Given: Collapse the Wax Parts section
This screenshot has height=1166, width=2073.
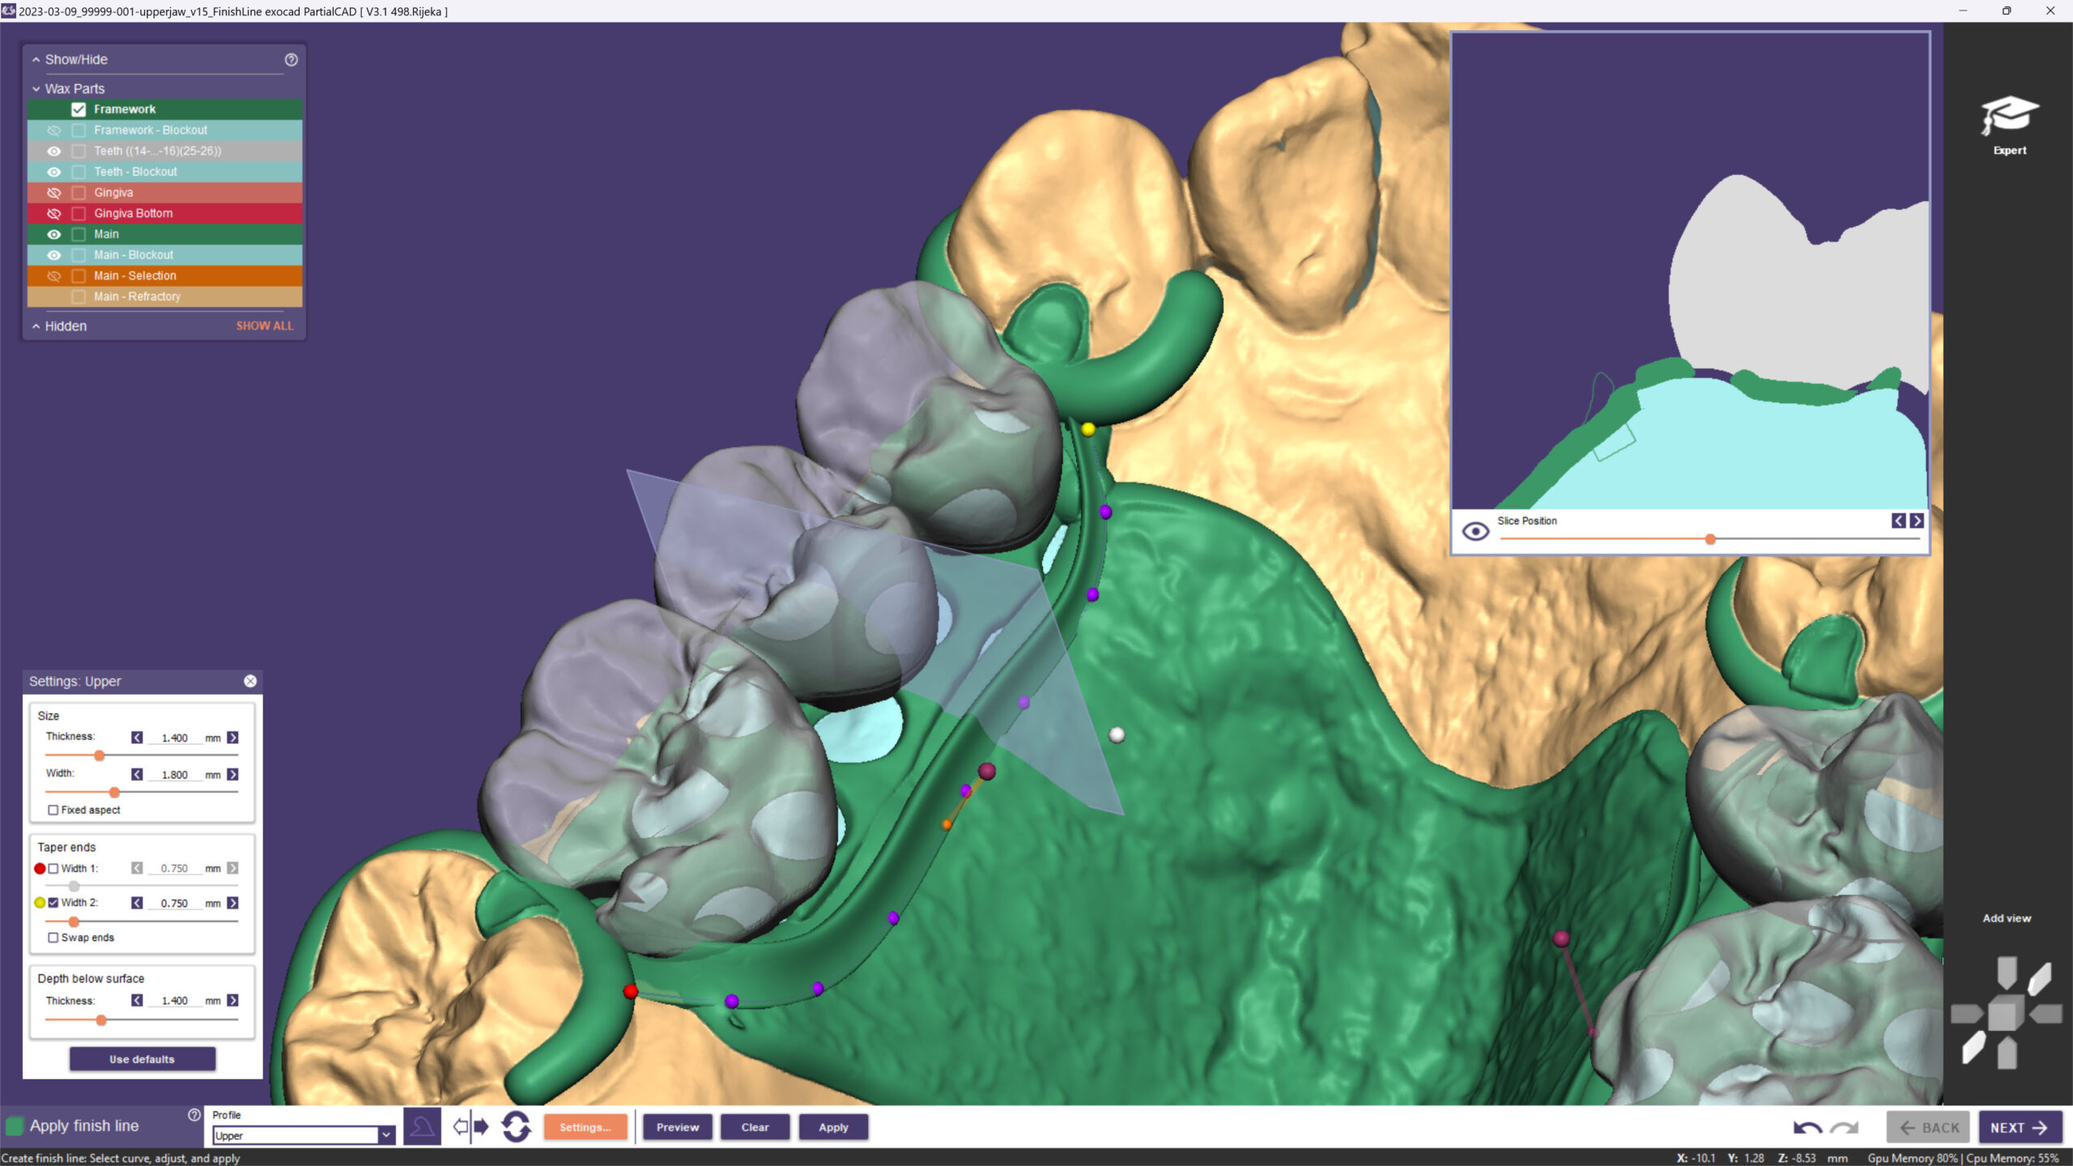Looking at the screenshot, I should (x=36, y=89).
